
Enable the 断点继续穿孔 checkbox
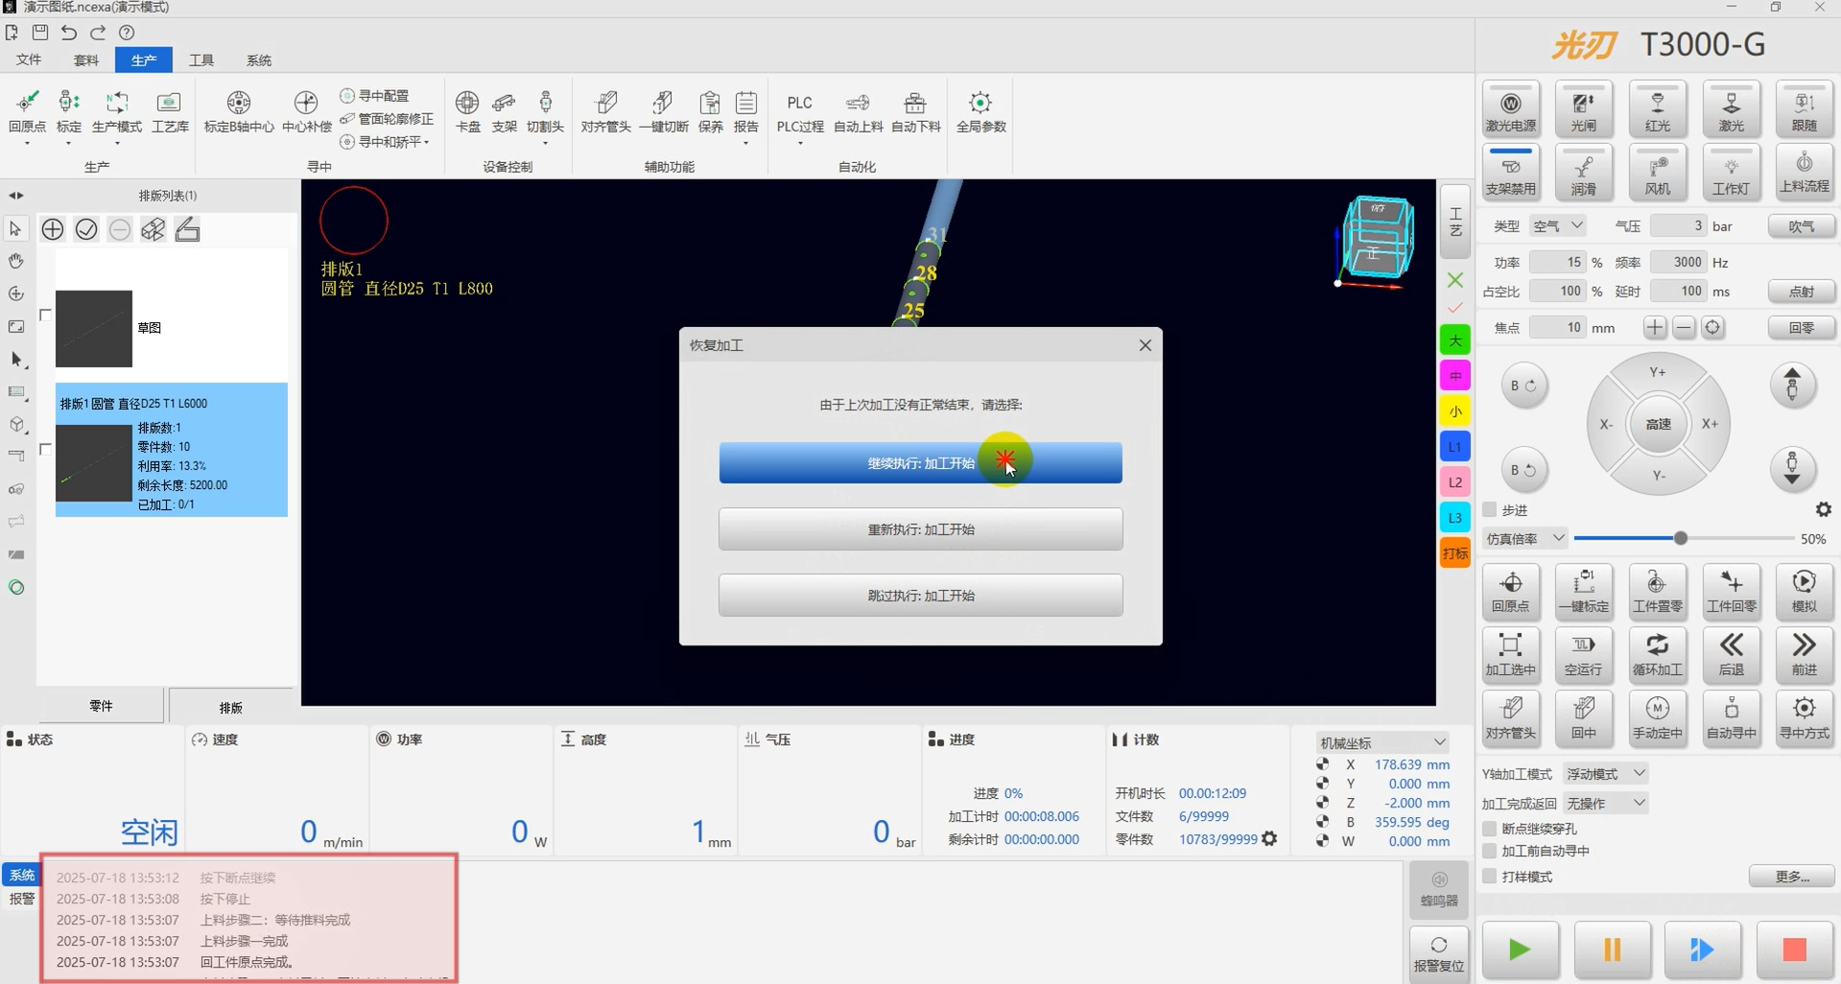(x=1490, y=828)
